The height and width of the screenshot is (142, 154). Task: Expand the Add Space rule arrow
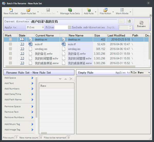(32, 78)
